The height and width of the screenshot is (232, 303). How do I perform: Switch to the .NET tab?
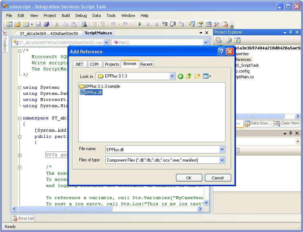(x=79, y=64)
